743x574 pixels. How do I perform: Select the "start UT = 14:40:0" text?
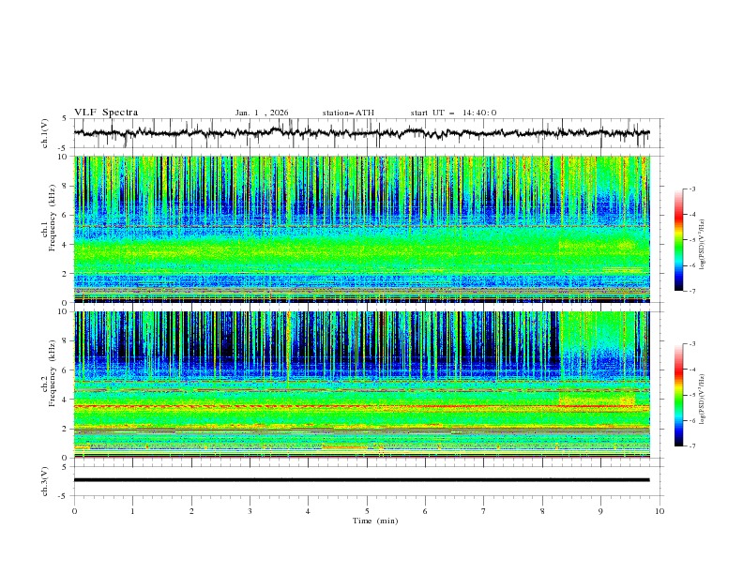pyautogui.click(x=453, y=113)
